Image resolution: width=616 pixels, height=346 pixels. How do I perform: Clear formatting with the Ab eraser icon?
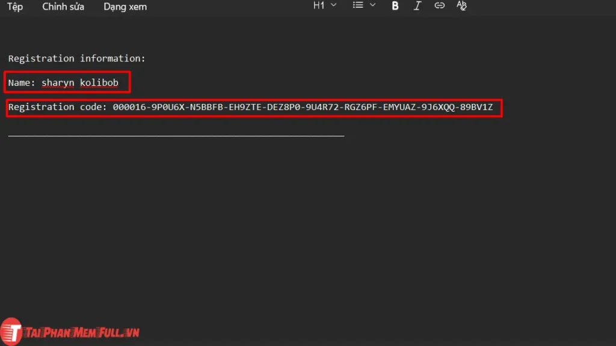(461, 6)
